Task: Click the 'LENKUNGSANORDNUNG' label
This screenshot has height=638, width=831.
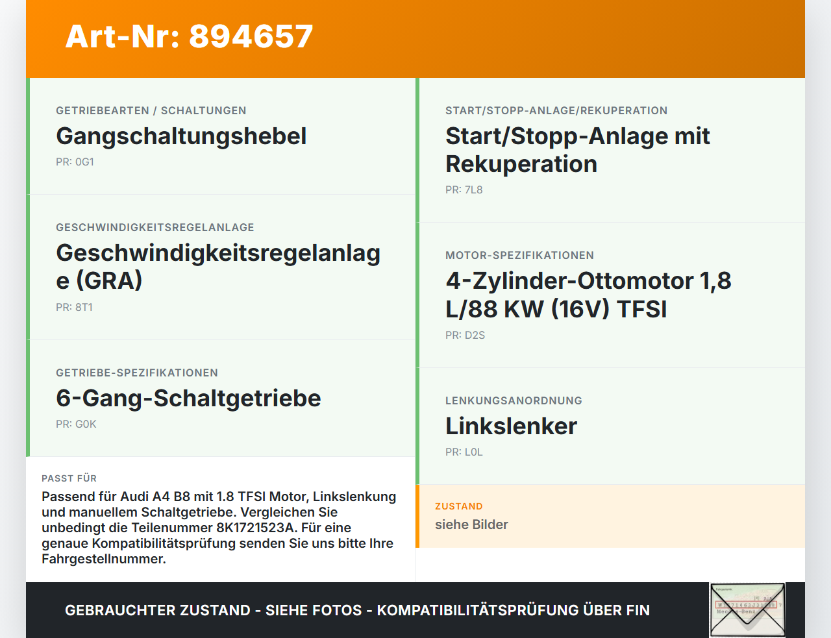Action: 514,400
